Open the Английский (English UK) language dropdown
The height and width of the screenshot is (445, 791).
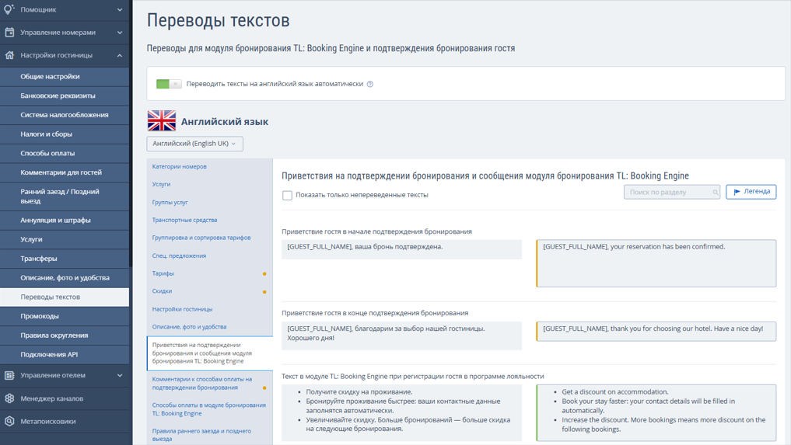click(x=194, y=144)
